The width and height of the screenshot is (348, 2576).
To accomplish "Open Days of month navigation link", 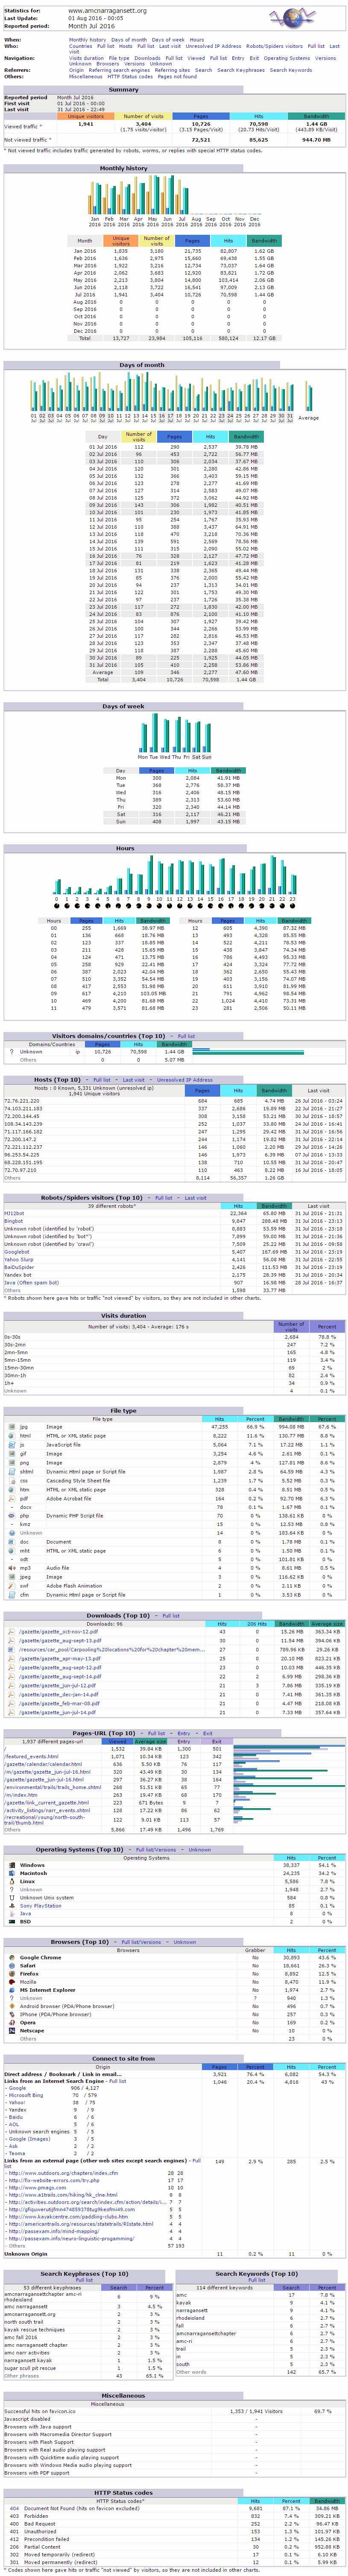I will point(129,40).
